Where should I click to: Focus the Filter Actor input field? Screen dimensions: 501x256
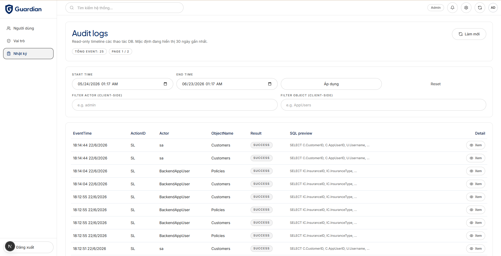[175, 105]
